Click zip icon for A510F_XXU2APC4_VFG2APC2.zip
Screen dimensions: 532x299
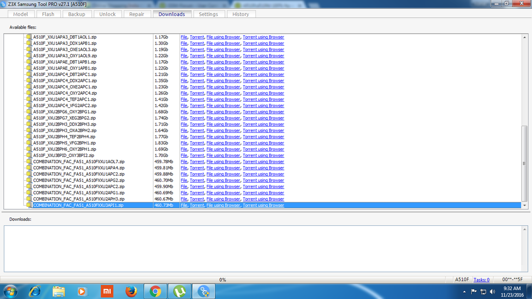pyautogui.click(x=29, y=105)
